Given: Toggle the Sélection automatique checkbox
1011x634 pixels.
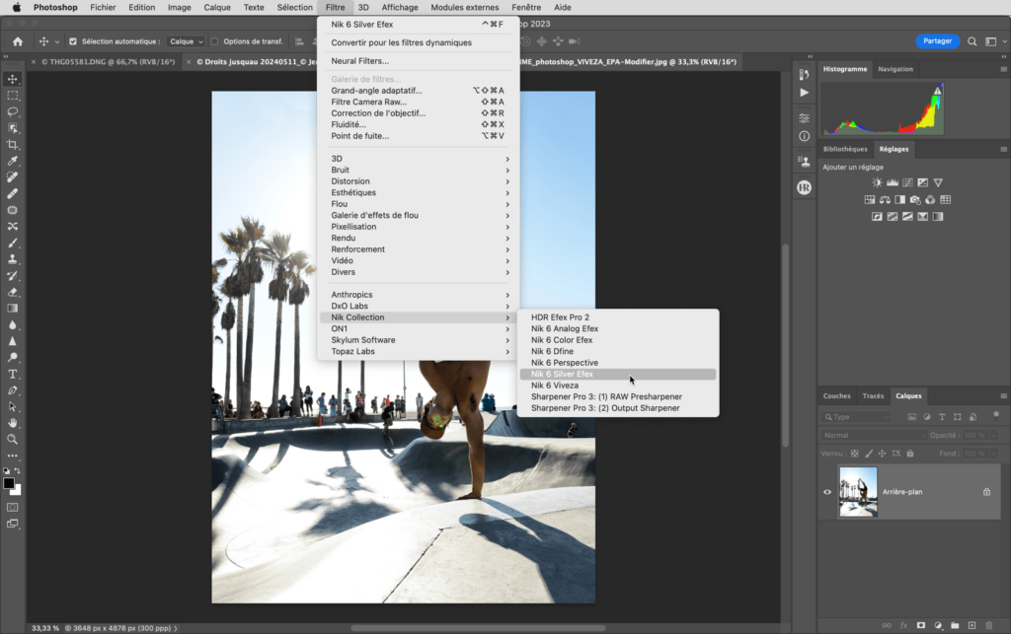Looking at the screenshot, I should [73, 41].
